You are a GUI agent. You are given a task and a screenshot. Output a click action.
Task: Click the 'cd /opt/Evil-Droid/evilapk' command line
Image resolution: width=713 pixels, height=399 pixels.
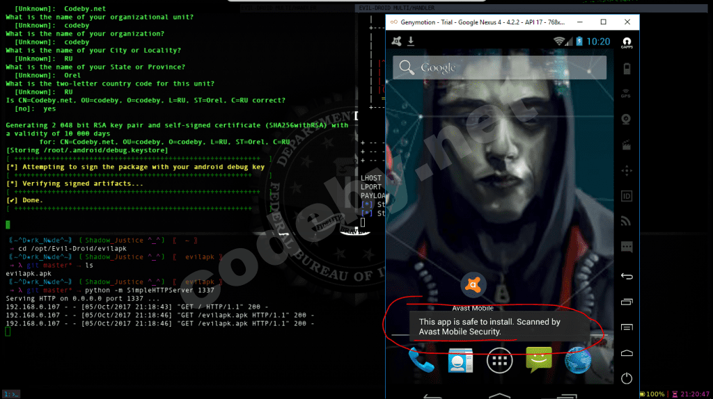point(72,249)
